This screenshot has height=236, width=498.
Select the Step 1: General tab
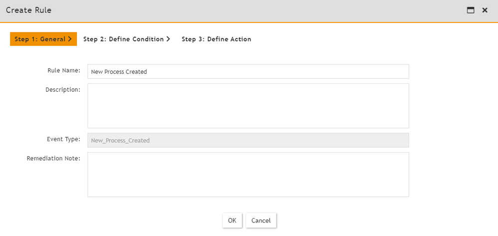40,39
